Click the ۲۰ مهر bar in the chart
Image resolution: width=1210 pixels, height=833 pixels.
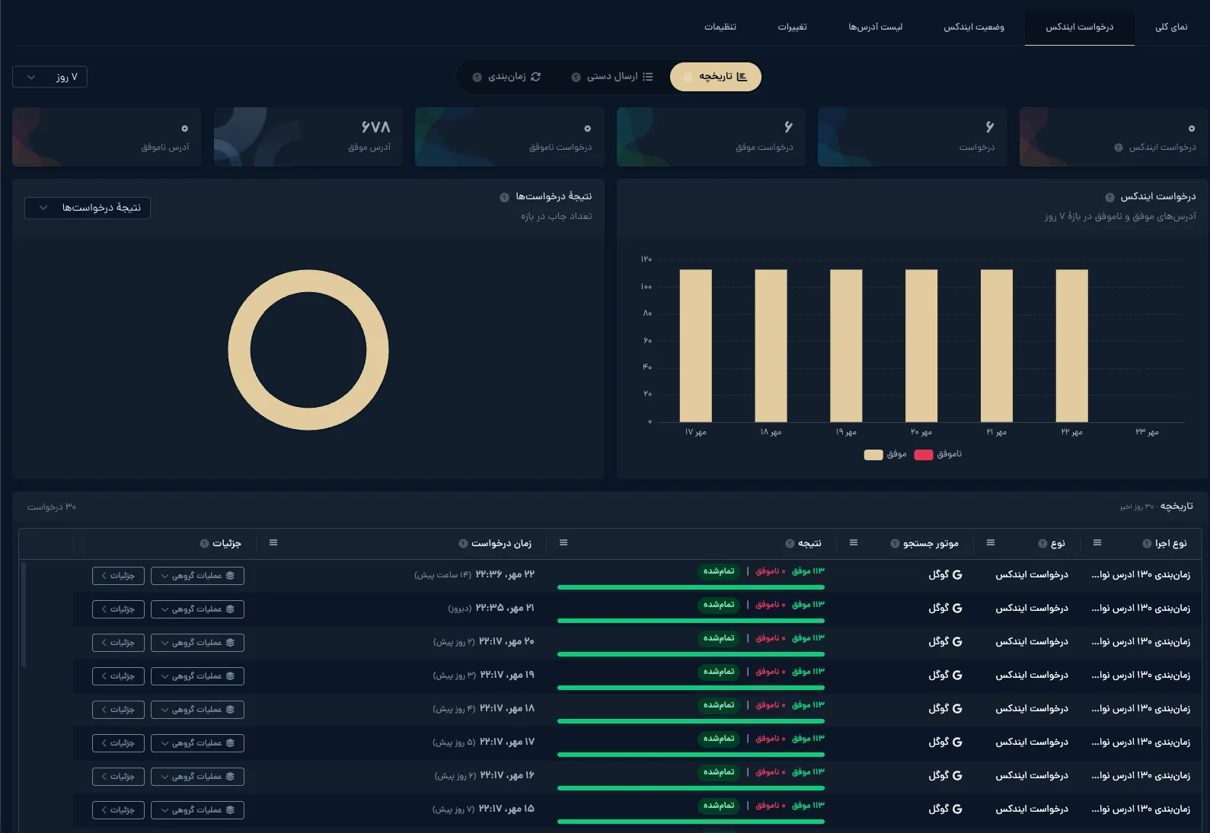coord(921,345)
